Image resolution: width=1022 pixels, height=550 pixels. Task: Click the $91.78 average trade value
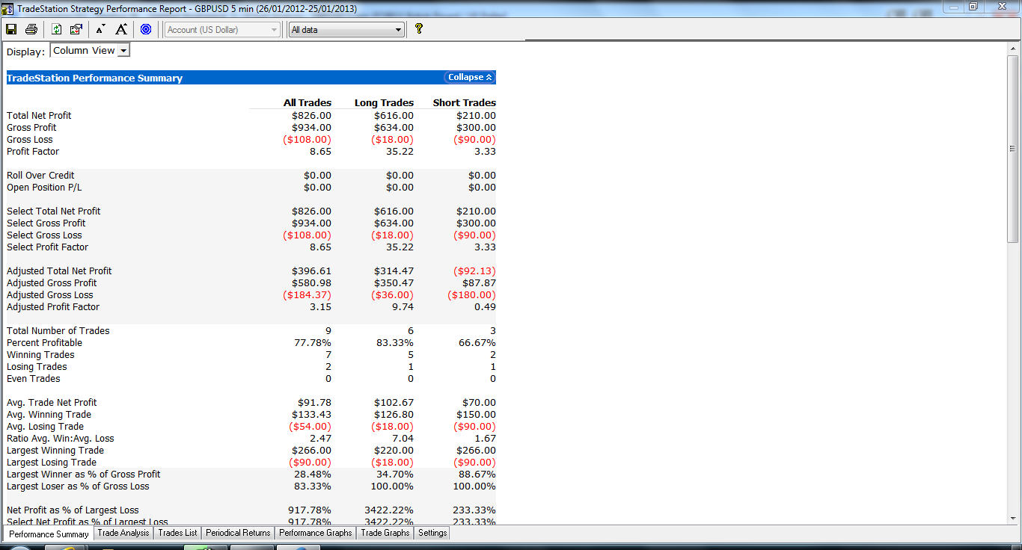tap(314, 403)
